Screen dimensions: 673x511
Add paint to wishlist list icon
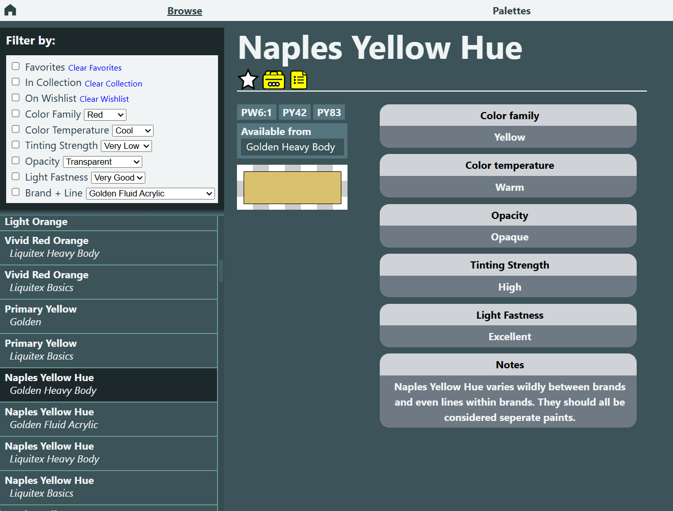(x=299, y=80)
